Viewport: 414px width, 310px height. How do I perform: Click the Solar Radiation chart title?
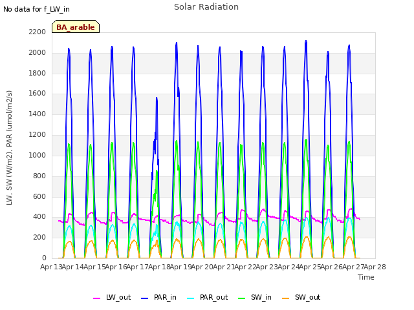point(206,7)
